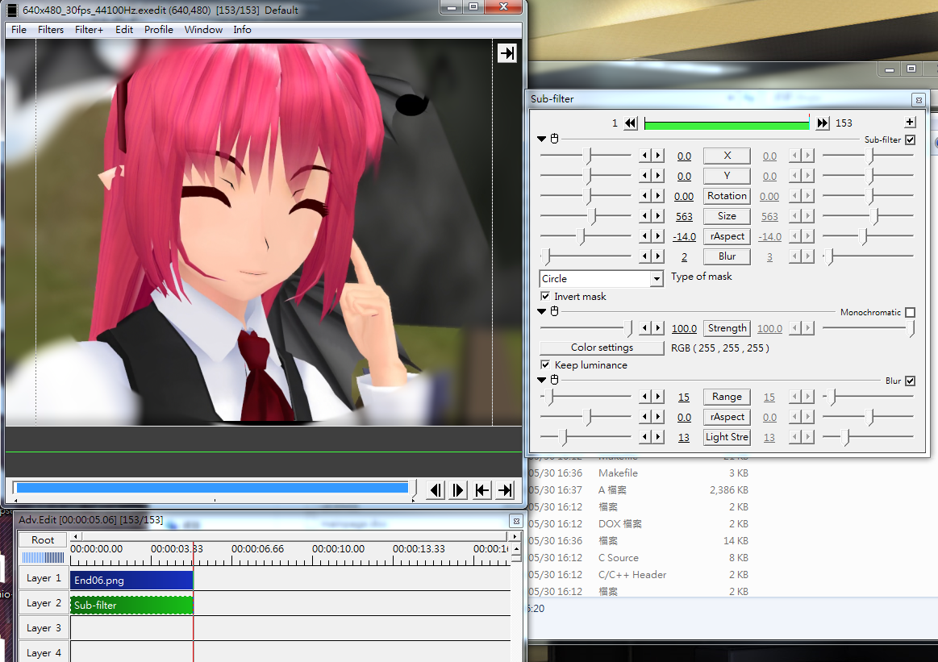Click the X parameter button

tap(727, 156)
